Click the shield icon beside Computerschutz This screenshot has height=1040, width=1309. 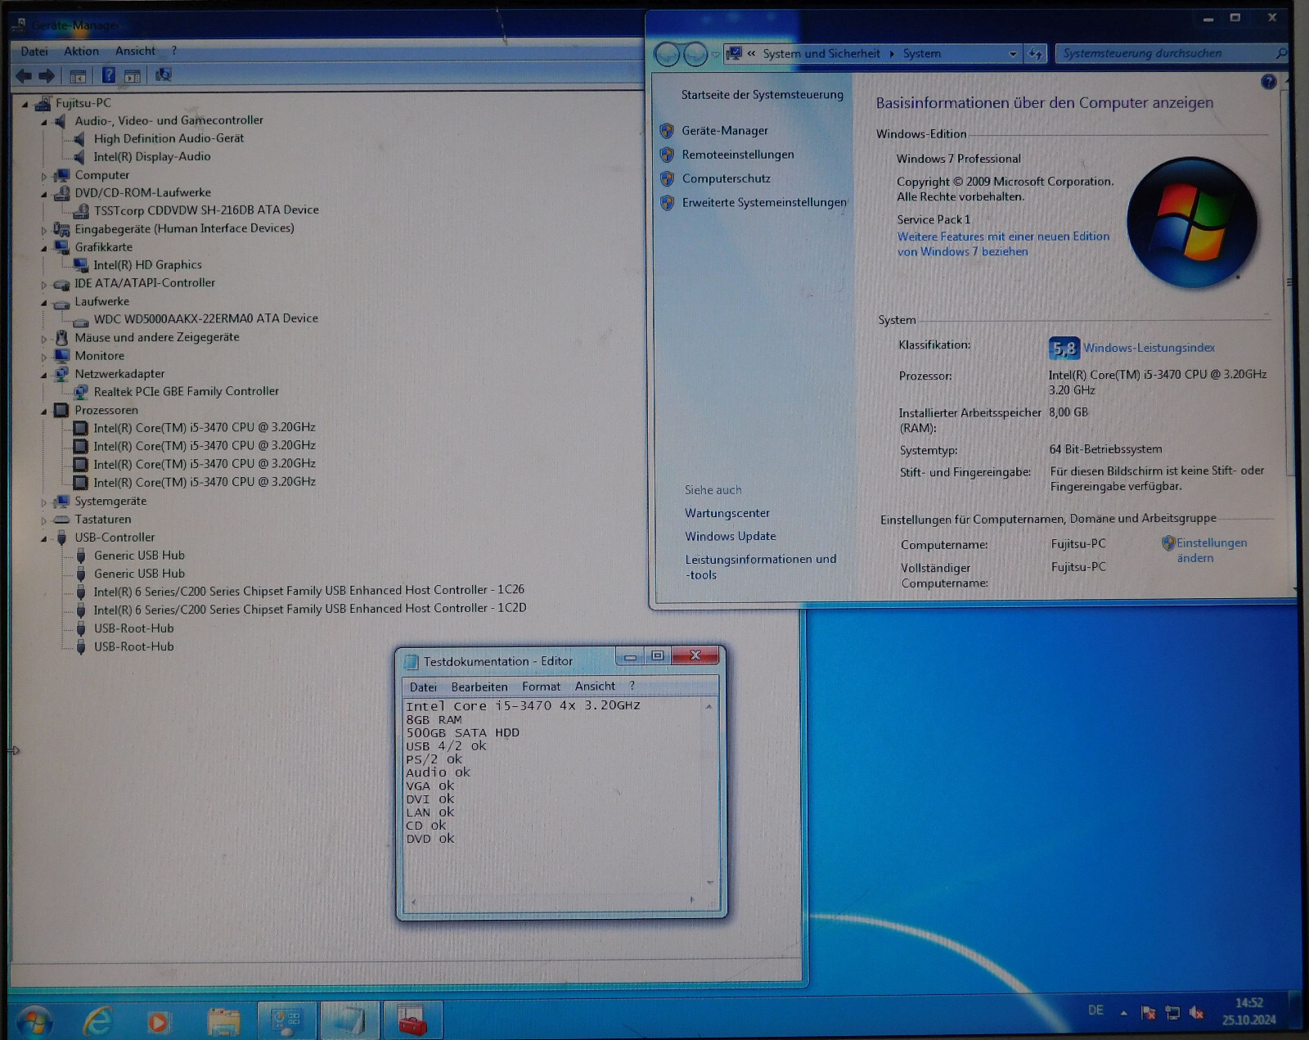667,178
